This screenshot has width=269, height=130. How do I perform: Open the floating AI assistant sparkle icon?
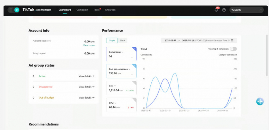[260, 101]
